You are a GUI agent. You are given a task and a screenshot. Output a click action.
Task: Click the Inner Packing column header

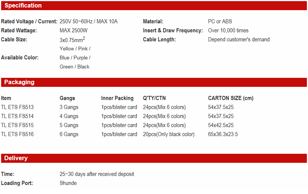coord(117,98)
